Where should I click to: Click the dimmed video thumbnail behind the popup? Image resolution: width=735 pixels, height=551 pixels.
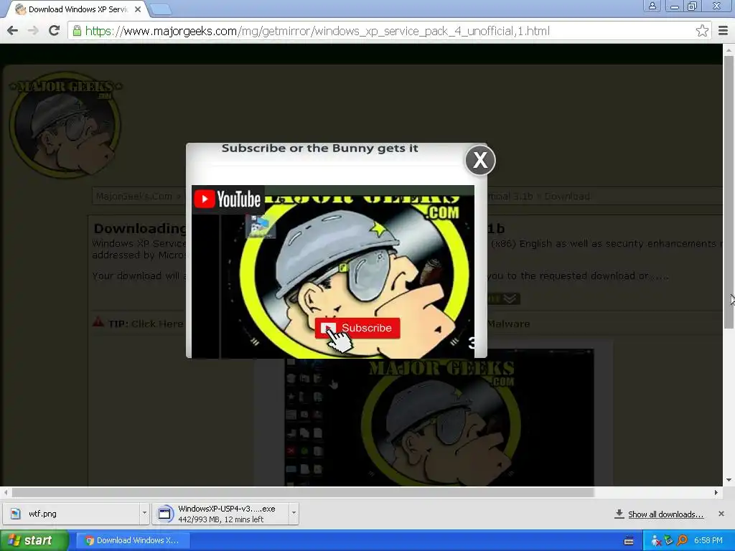point(439,417)
